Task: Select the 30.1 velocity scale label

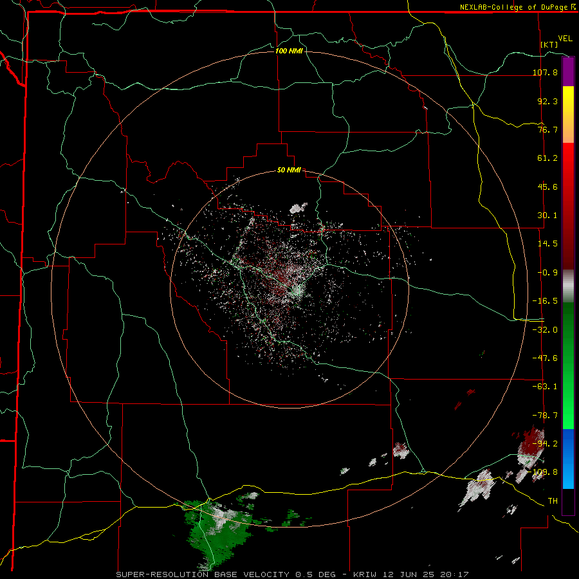Action: (x=547, y=216)
